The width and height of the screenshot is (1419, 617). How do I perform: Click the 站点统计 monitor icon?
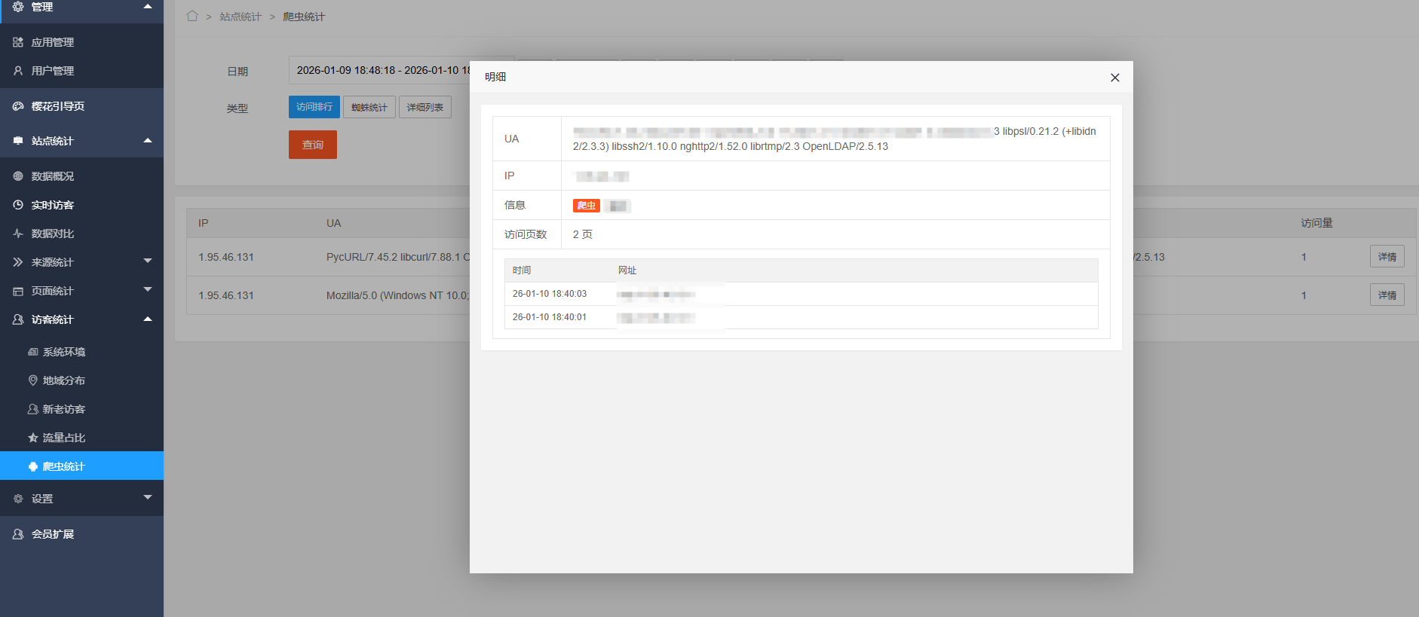(x=18, y=141)
